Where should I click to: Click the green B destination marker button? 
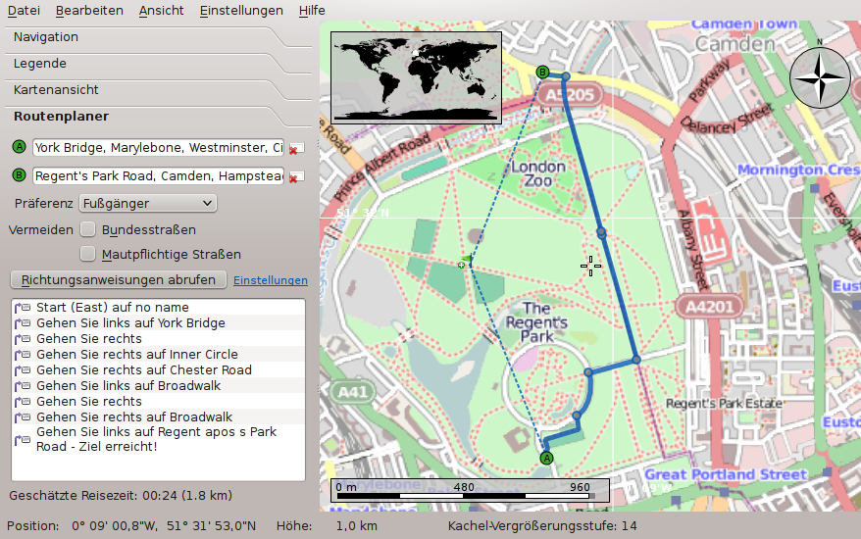tap(19, 175)
